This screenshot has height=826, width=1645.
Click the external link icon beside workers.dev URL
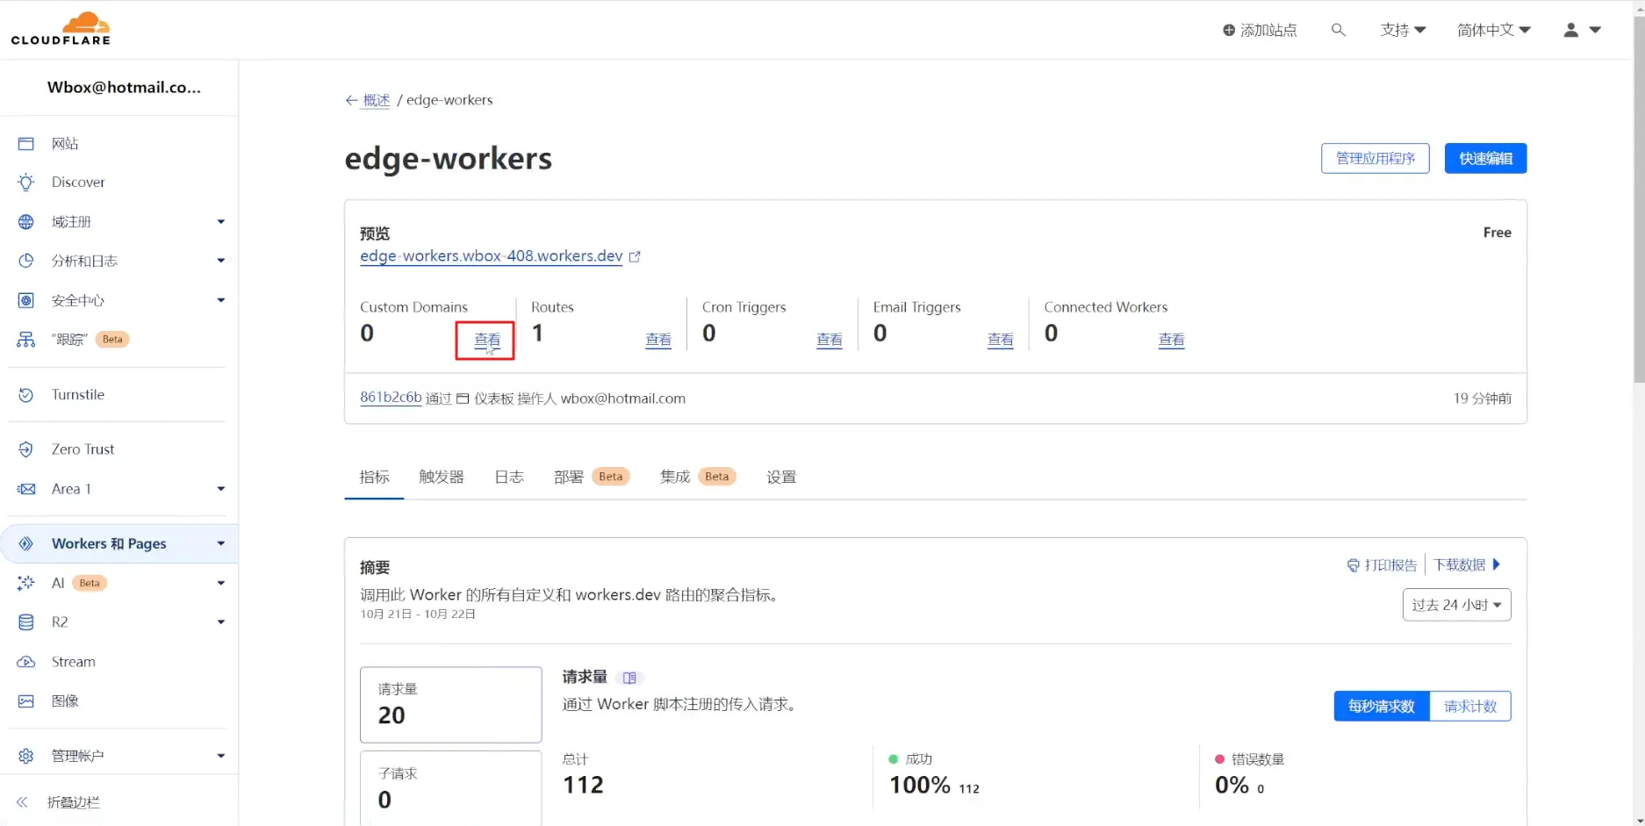pos(635,256)
